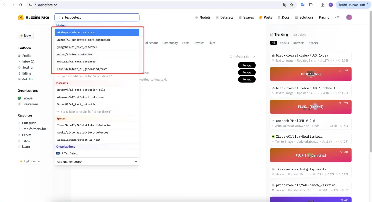The image size is (372, 202).
Task: Select the All trending filter
Action: [273, 43]
